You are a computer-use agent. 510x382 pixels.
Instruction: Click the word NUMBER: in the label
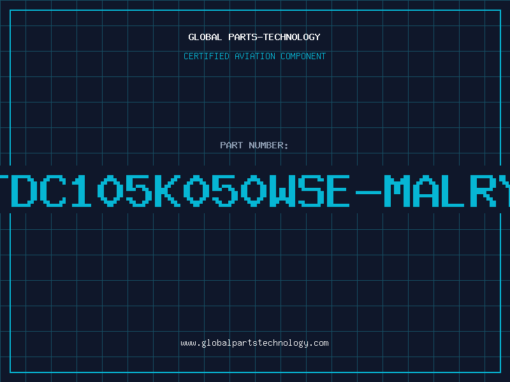[268, 145]
